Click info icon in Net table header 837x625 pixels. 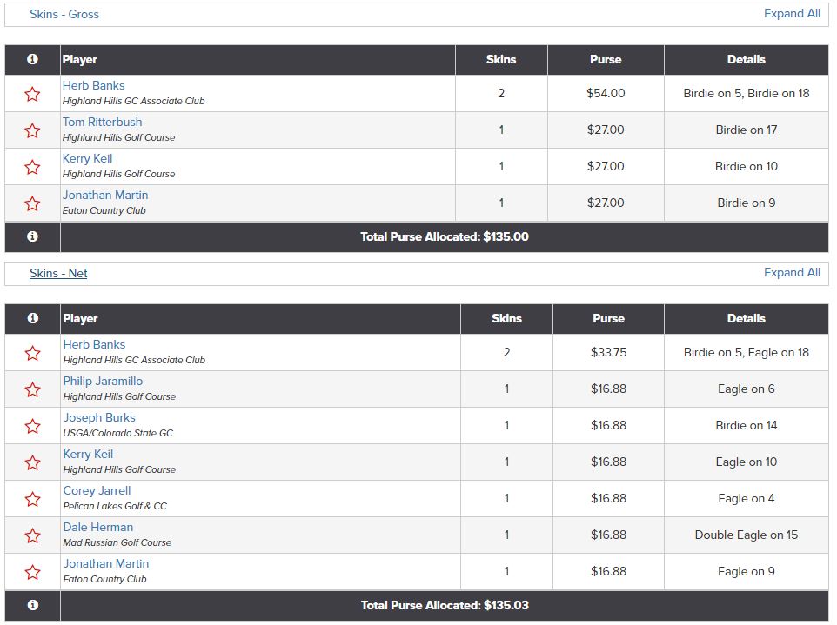click(x=32, y=318)
